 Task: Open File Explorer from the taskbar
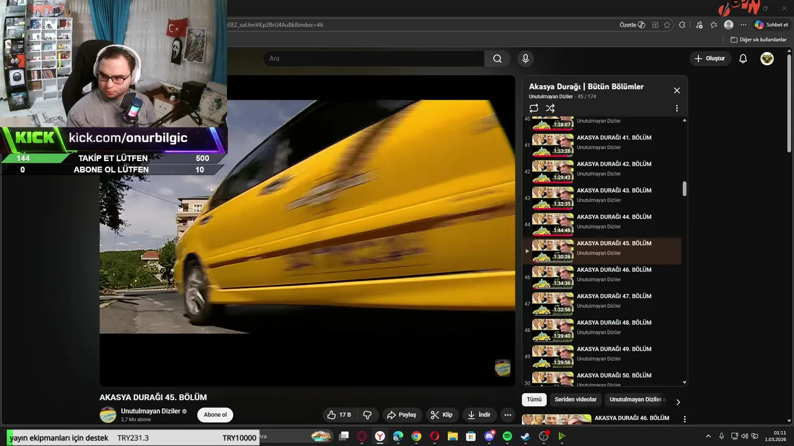453,437
